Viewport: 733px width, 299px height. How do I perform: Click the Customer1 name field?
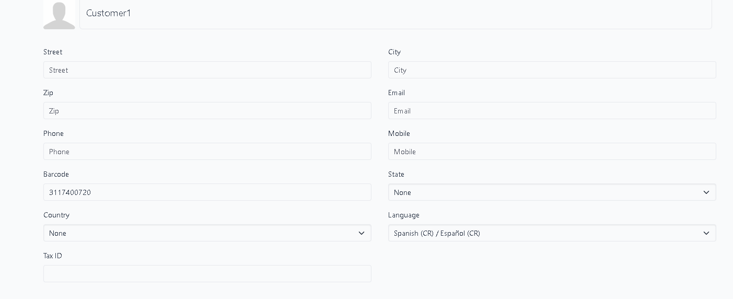pos(395,14)
